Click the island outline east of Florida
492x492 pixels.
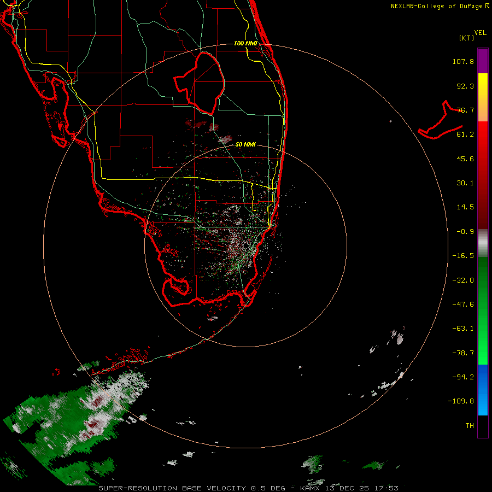pos(441,121)
